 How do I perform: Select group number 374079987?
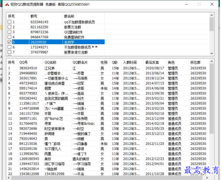click(x=39, y=52)
